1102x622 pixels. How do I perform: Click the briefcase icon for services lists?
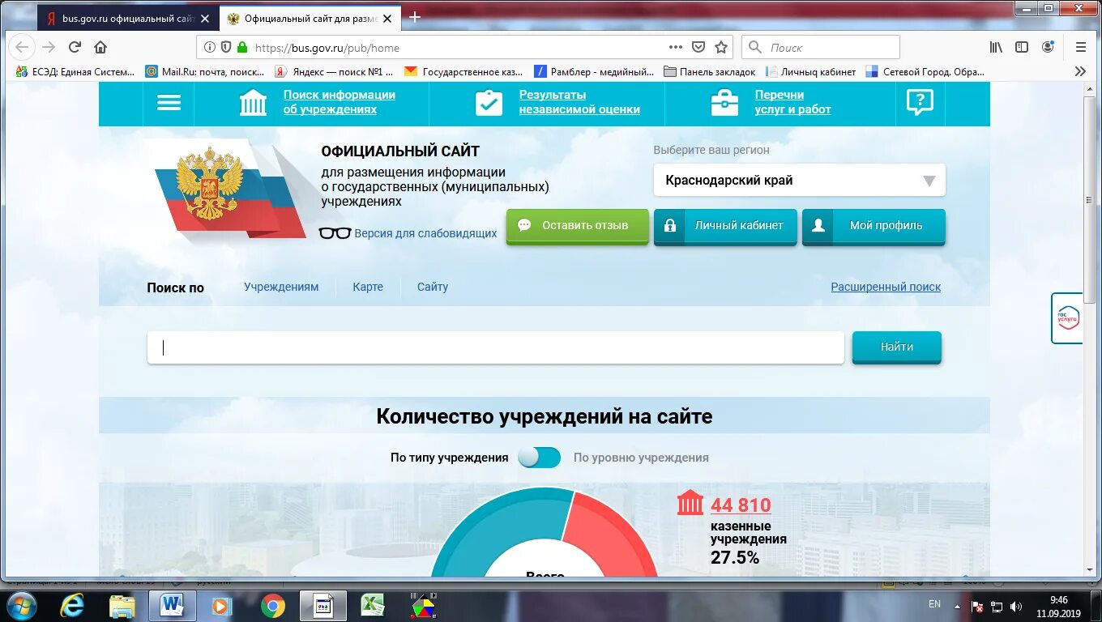point(724,103)
